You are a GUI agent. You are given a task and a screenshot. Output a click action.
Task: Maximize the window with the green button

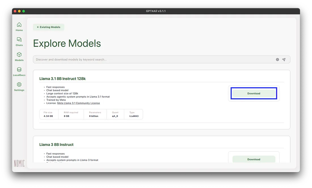tap(24, 11)
